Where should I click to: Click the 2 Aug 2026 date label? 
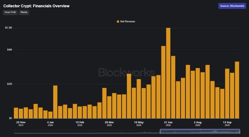click(x=198, y=124)
